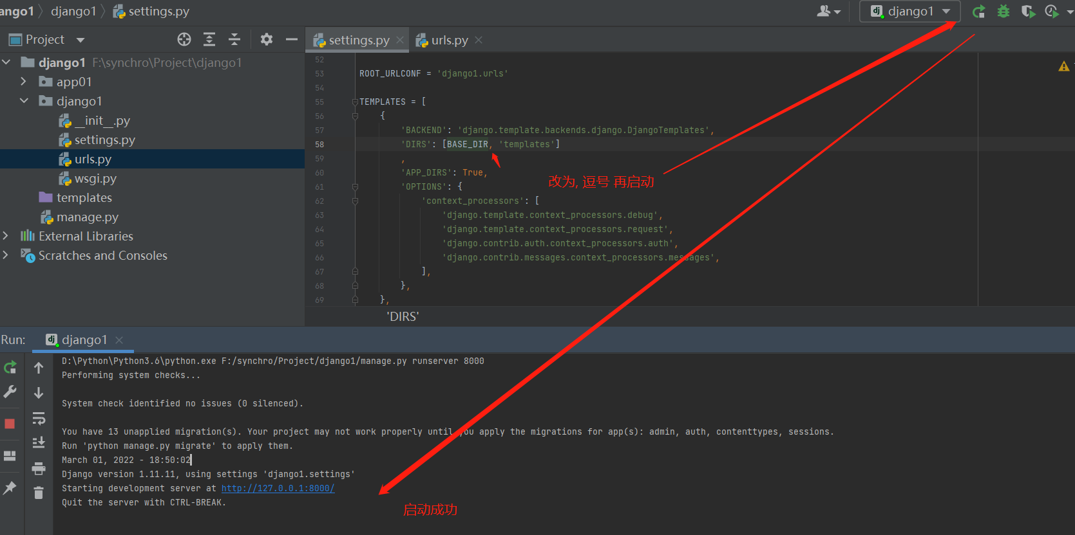Jump up the stack trace arrow
The image size is (1075, 535).
tap(39, 368)
